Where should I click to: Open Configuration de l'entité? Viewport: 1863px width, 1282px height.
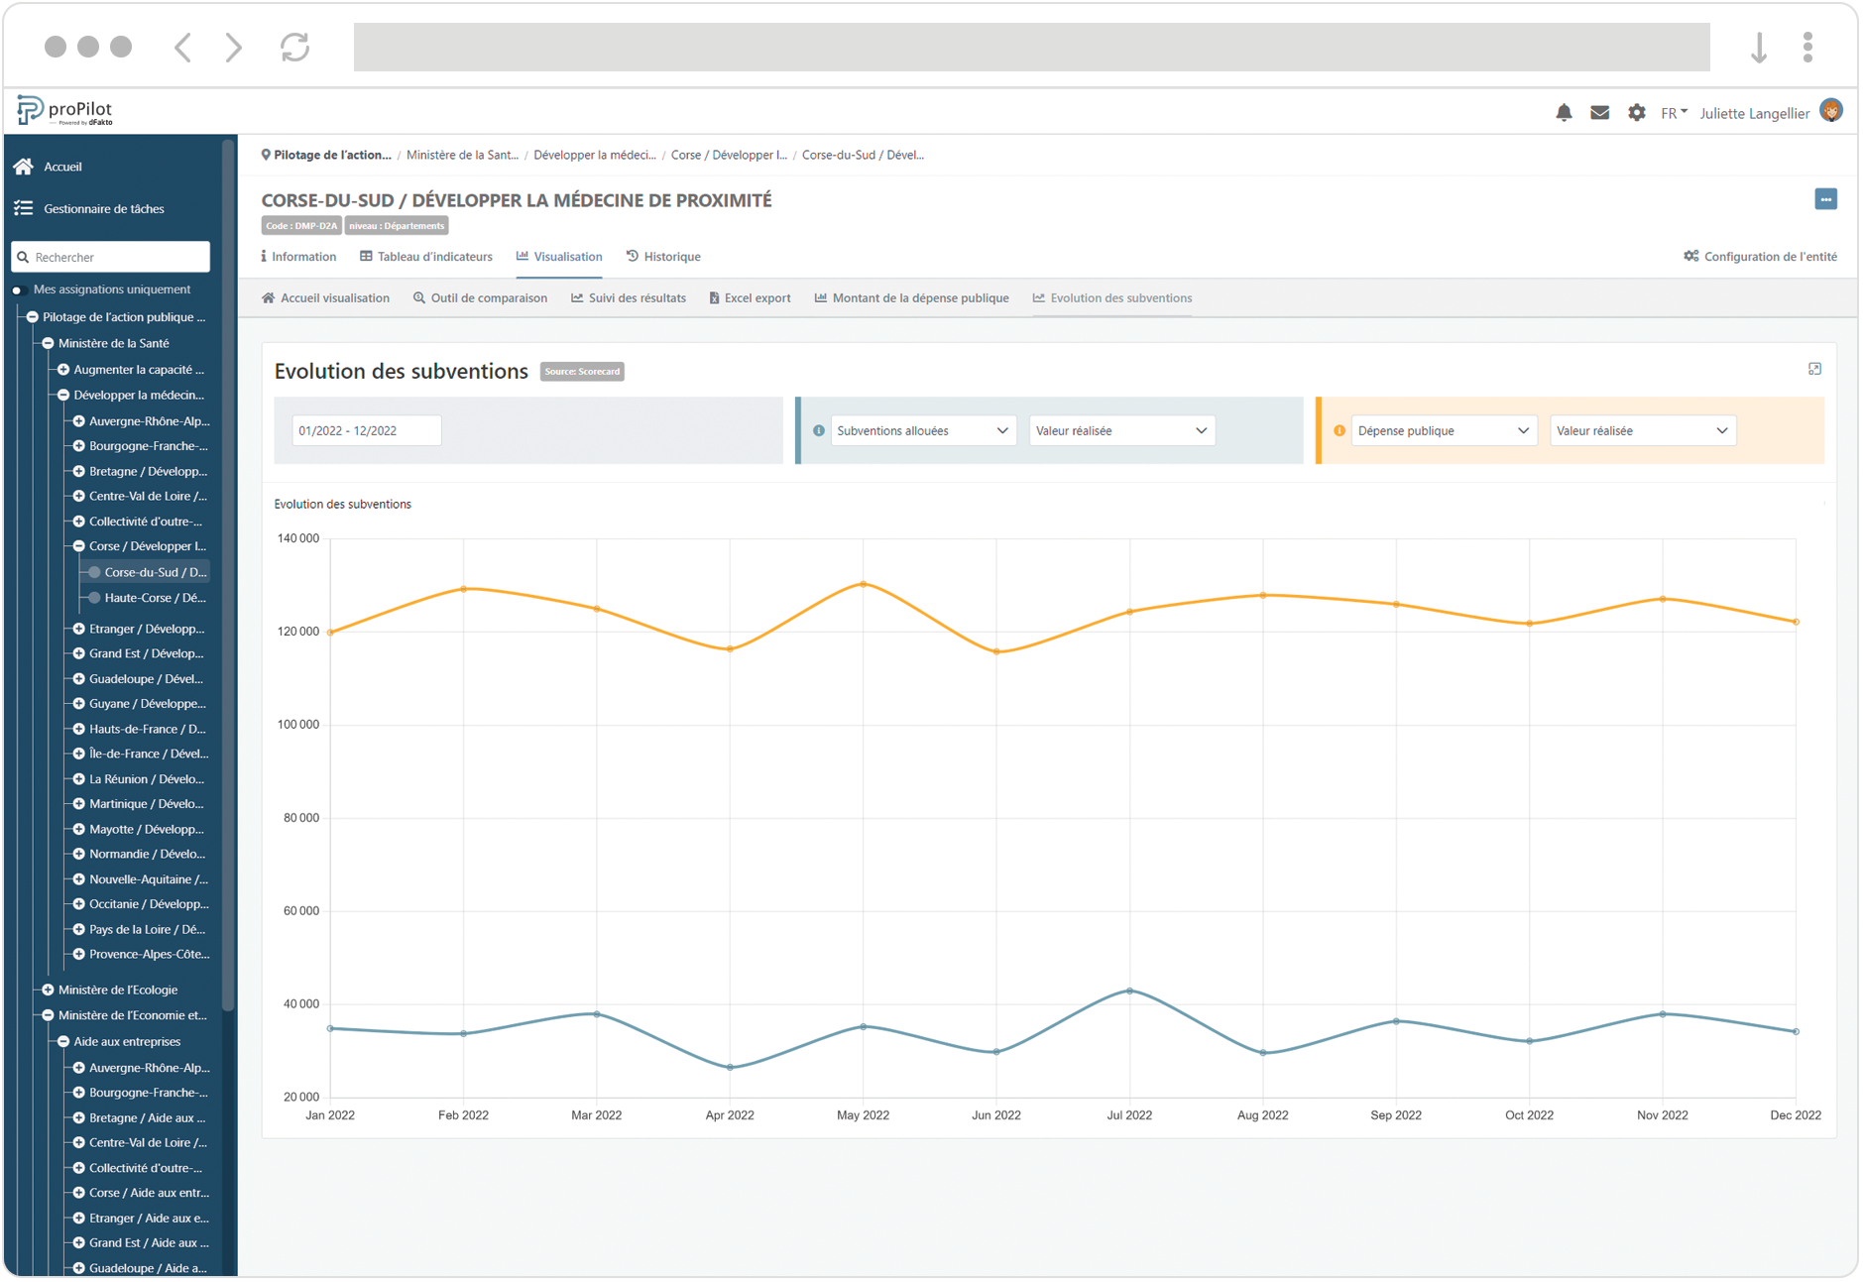pyautogui.click(x=1760, y=257)
